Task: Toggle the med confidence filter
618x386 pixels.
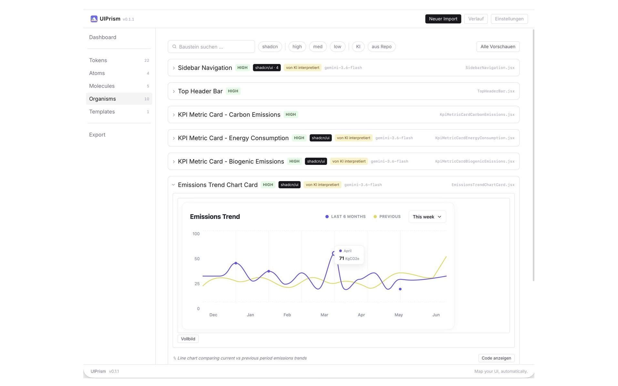Action: pos(318,46)
